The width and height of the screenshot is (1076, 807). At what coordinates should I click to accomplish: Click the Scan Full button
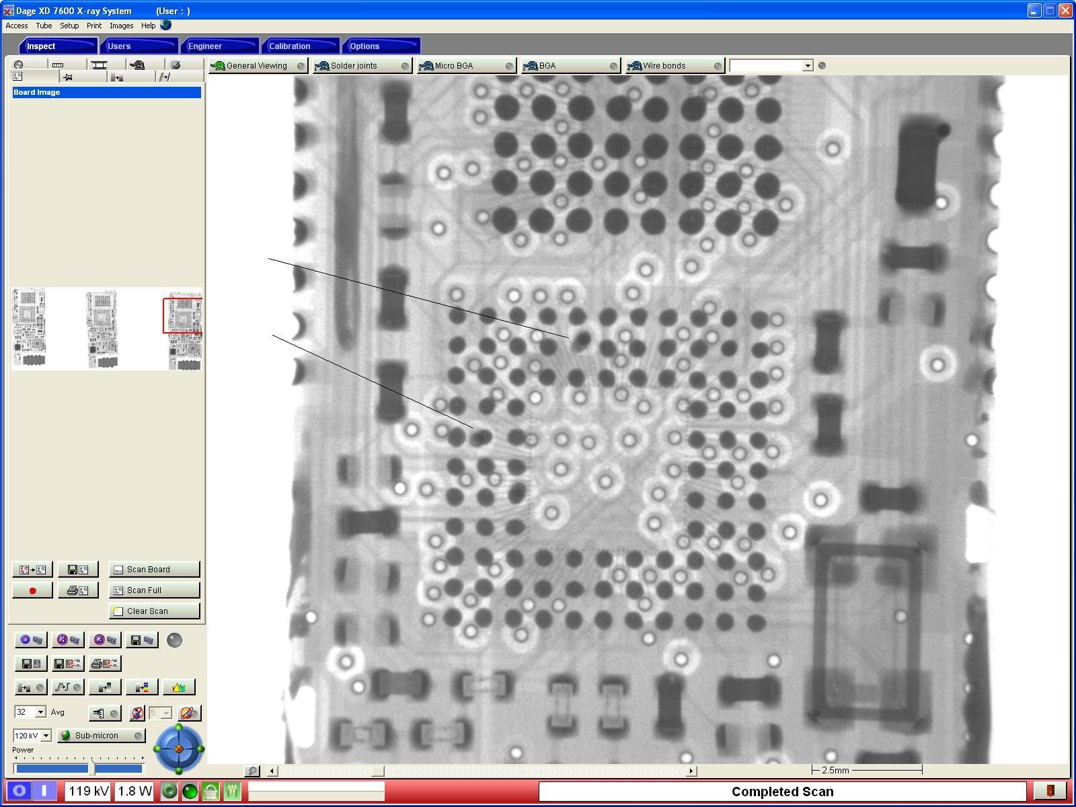coord(154,590)
